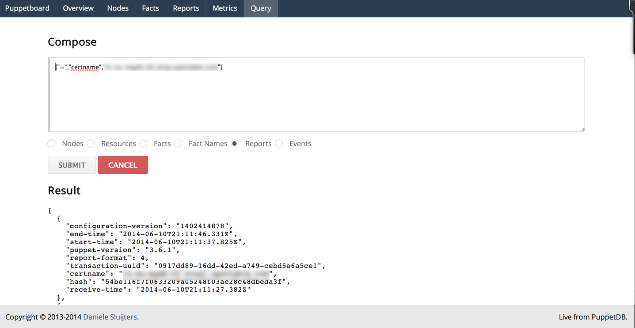This screenshot has height=328, width=635.
Task: Navigate to the Metrics page
Action: click(224, 8)
